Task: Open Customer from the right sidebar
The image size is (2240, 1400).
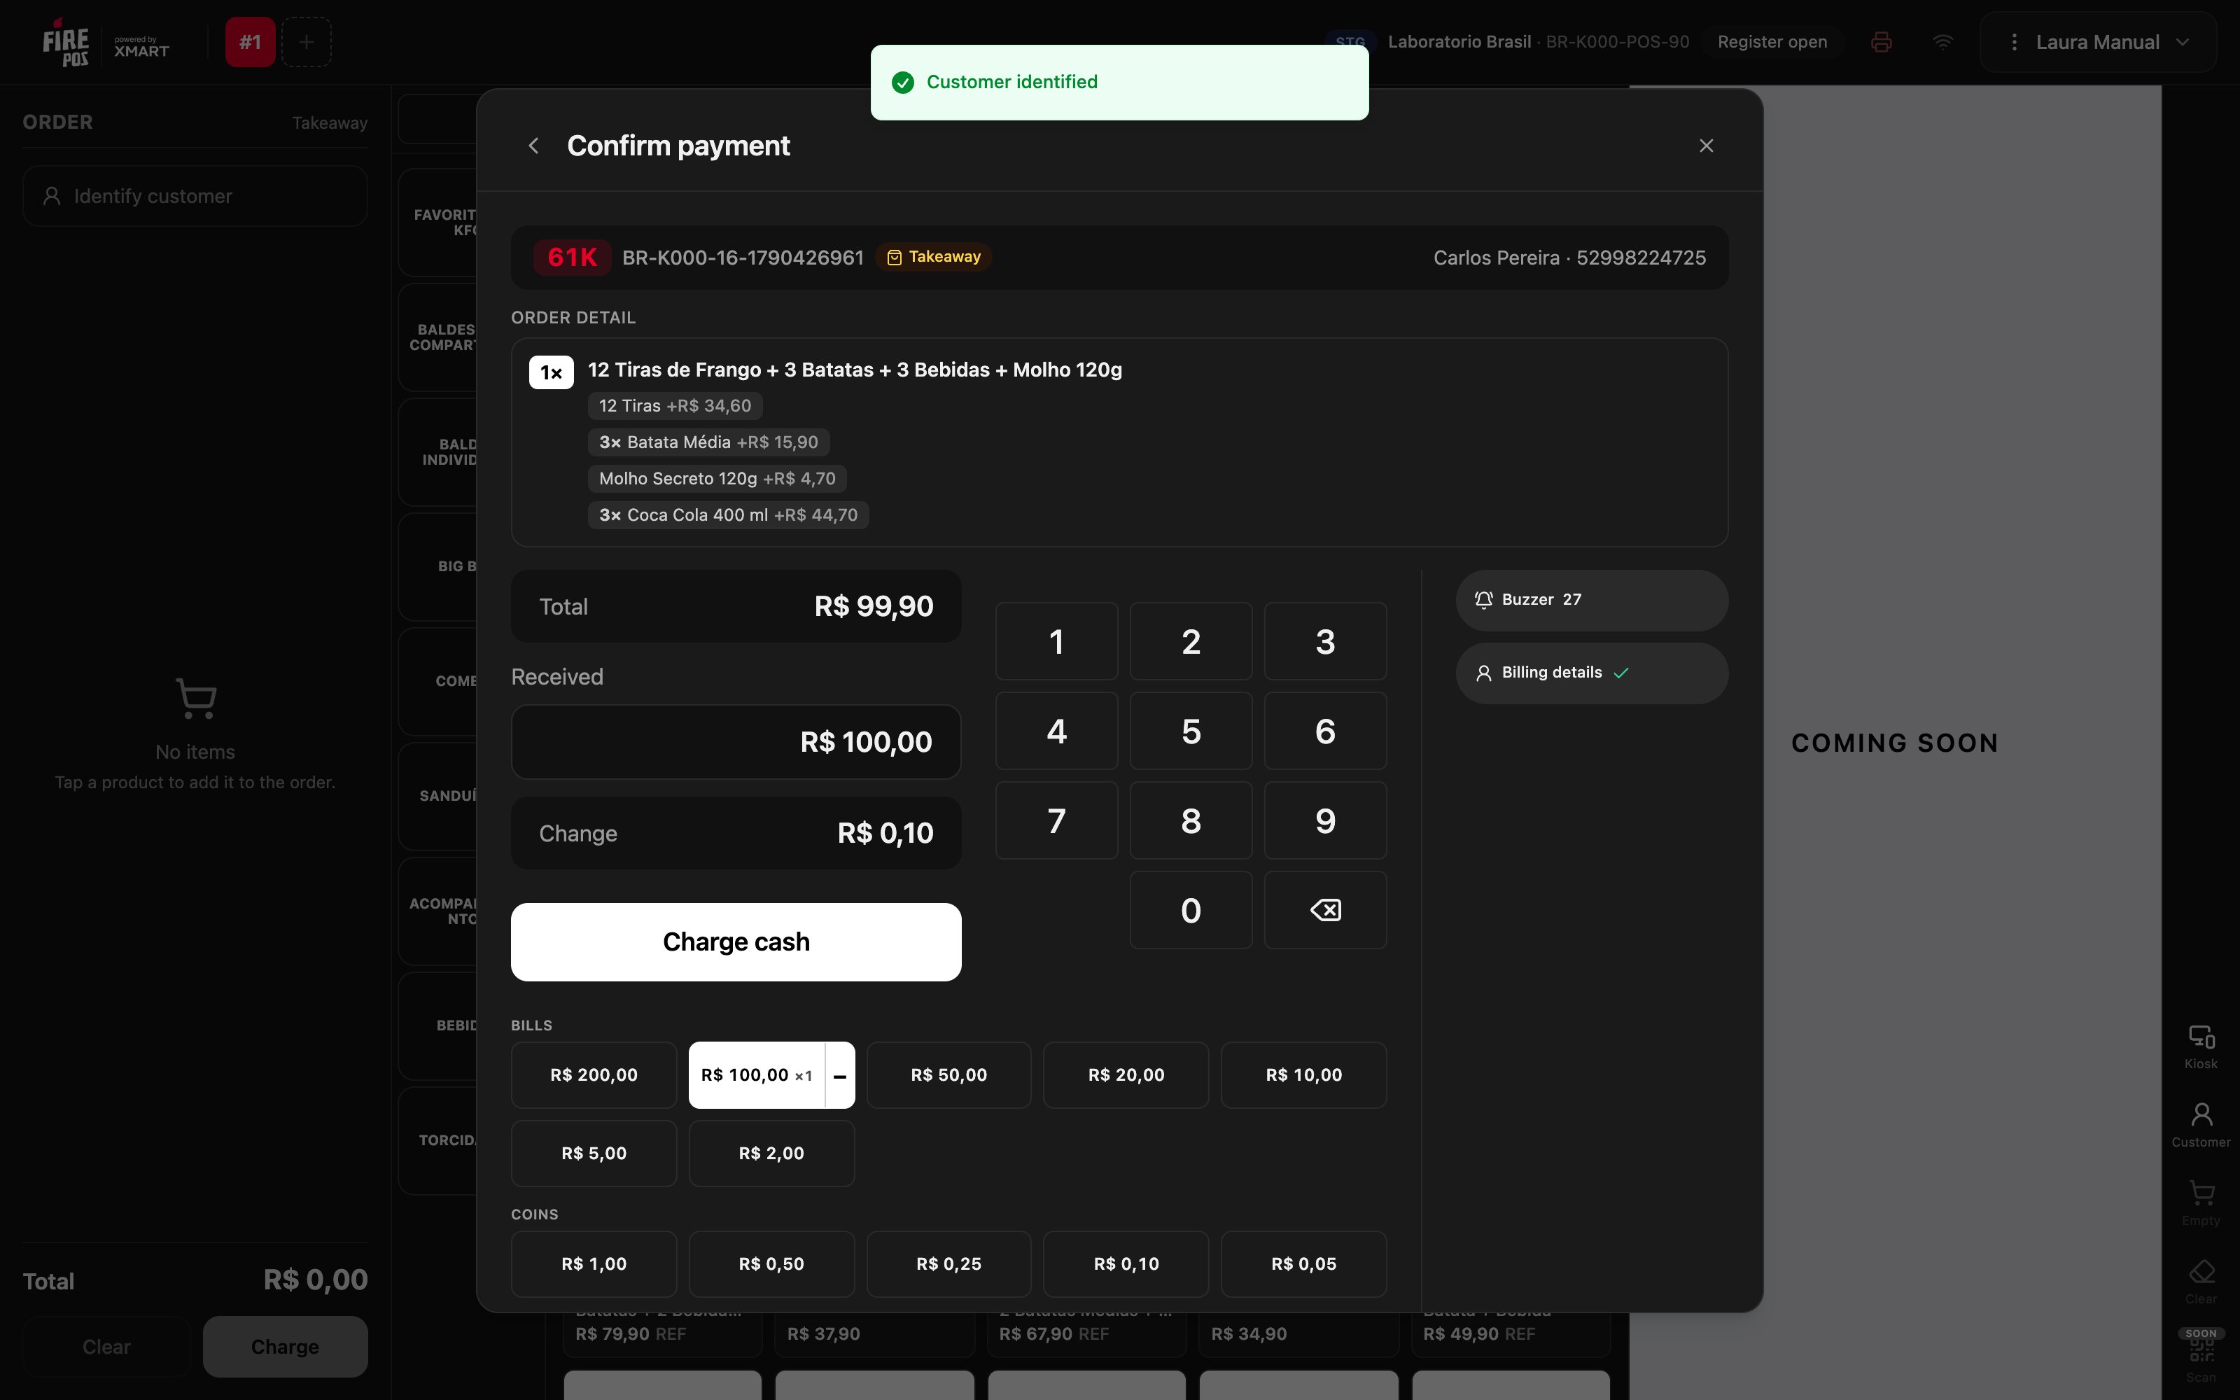Action: [2201, 1125]
